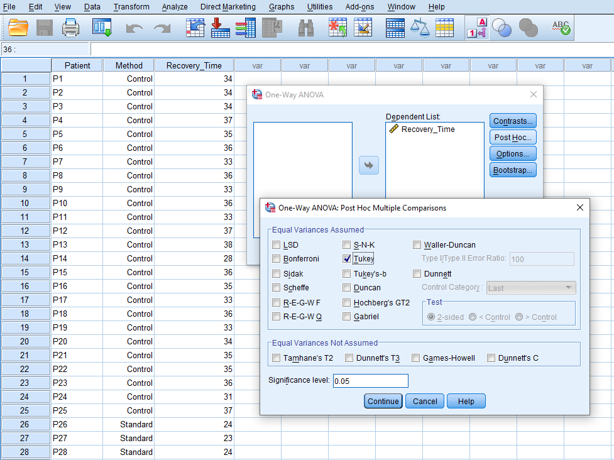Viewport: 614px width, 460px height.
Task: Tick the Scheffe checkbox
Action: (276, 288)
